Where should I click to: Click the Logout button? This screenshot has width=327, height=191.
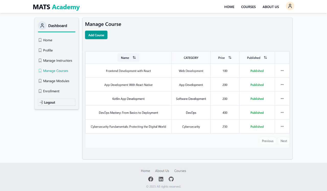(56, 102)
